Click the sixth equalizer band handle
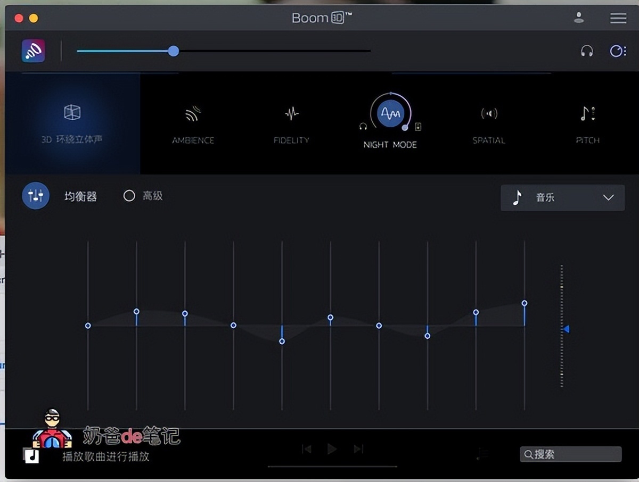Viewport: 639px width, 482px height. point(330,317)
